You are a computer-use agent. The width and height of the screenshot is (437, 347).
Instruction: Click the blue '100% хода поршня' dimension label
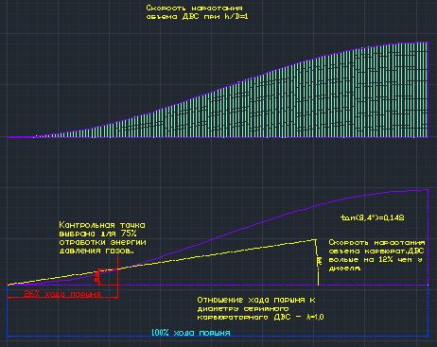click(191, 333)
